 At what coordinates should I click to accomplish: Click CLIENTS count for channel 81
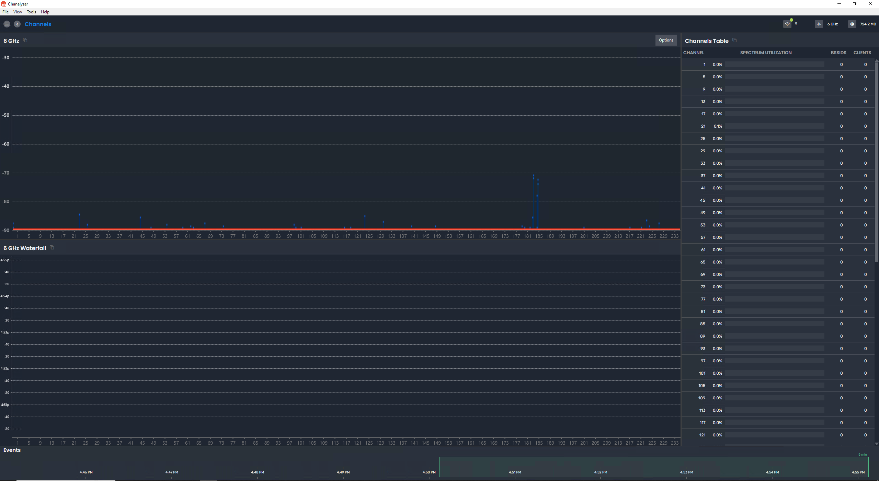coord(865,312)
